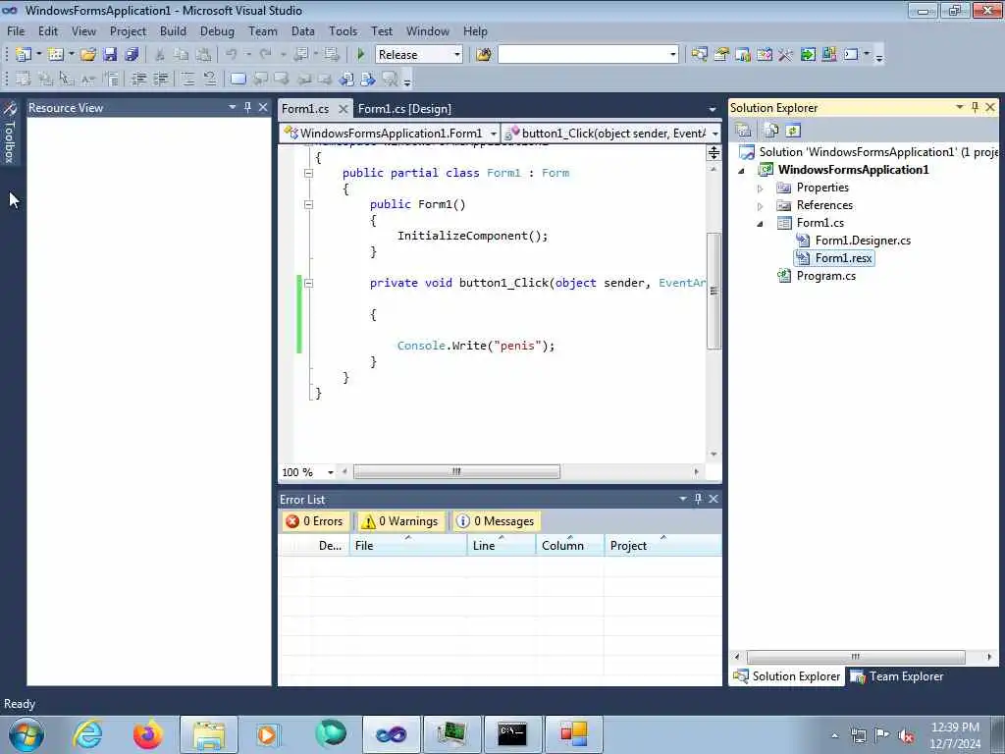
Task: Open the Debug menu
Action: pos(217,31)
